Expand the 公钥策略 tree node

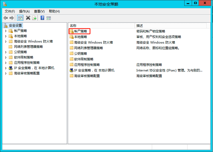(x=6, y=52)
